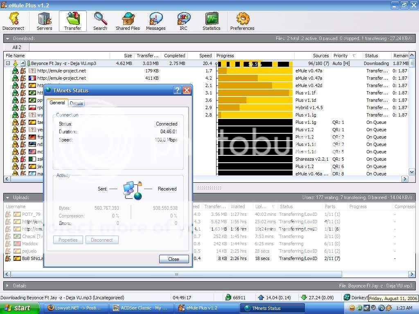Viewport: 419px width, 314px height.
Task: Click the Yahoo Messenger smiley in the tray
Action: (352, 308)
